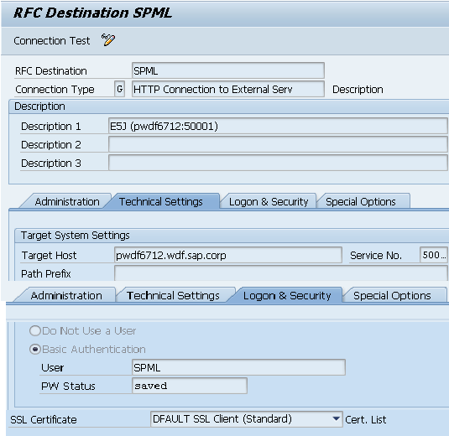The image size is (449, 436).
Task: Click the Connection Type G field
Action: (x=119, y=89)
